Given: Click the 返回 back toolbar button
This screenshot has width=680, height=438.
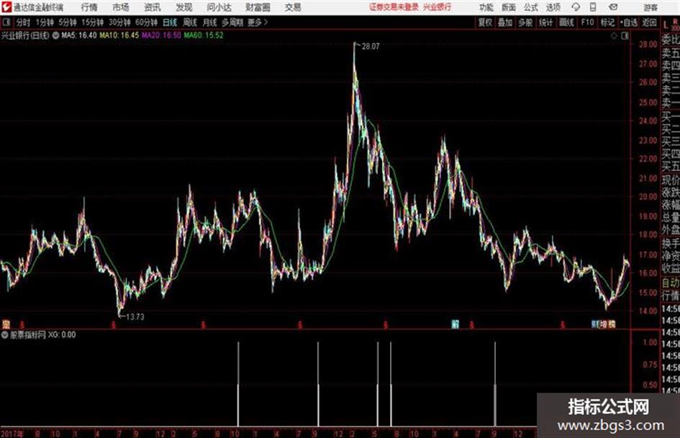Looking at the screenshot, I should click(x=649, y=22).
